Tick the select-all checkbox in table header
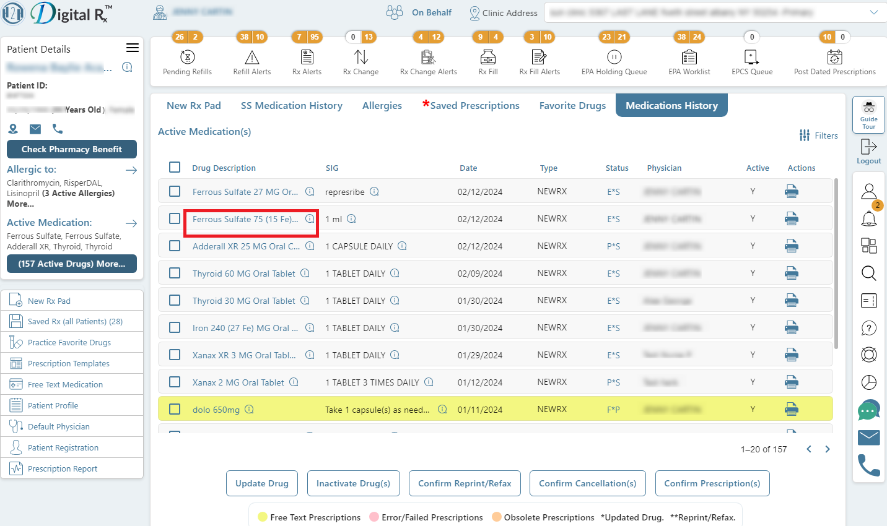The width and height of the screenshot is (887, 526). tap(175, 167)
